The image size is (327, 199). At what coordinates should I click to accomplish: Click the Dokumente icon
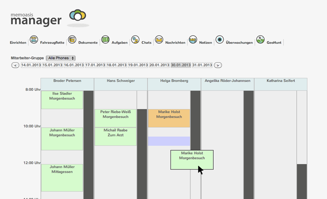click(72, 39)
